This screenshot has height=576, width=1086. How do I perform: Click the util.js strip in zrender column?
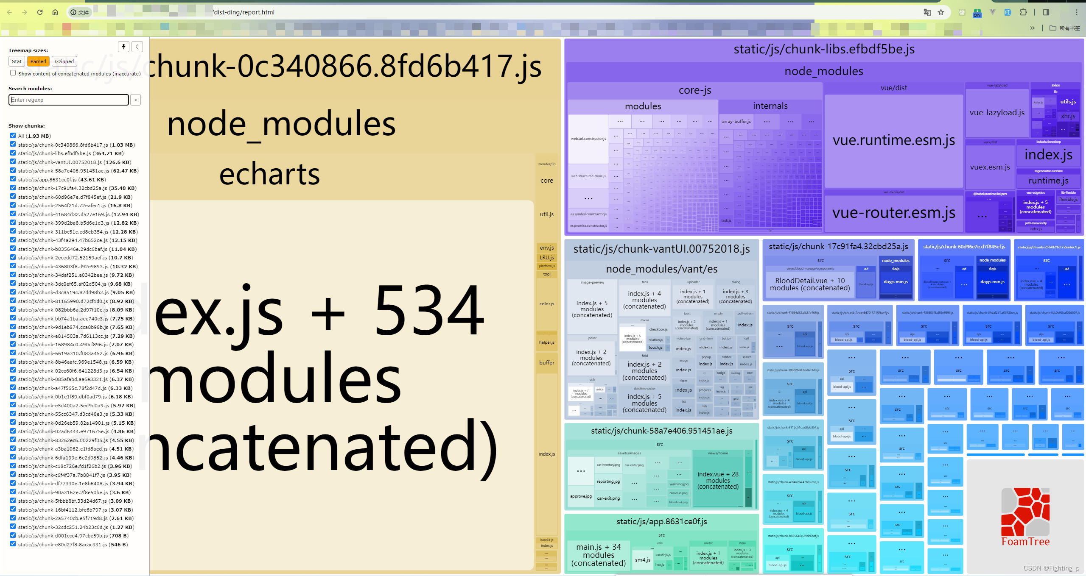(546, 214)
